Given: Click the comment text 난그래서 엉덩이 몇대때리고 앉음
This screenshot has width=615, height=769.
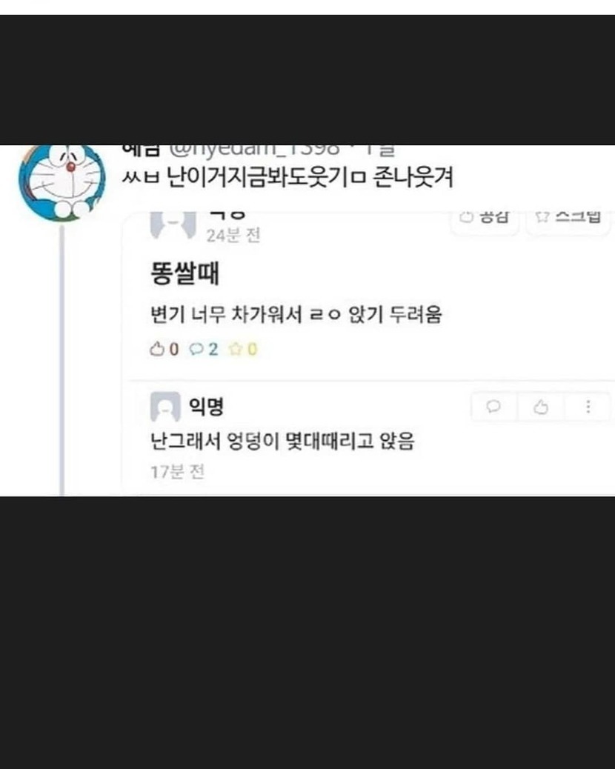Looking at the screenshot, I should coord(282,441).
